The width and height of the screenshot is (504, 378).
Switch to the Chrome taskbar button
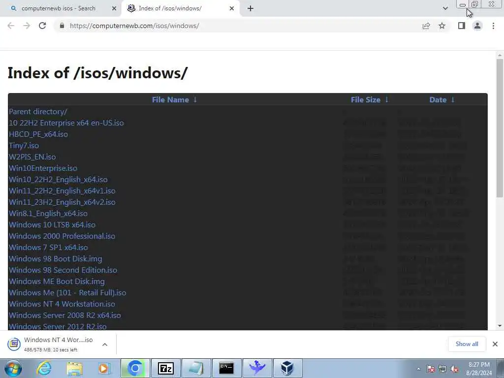point(135,368)
